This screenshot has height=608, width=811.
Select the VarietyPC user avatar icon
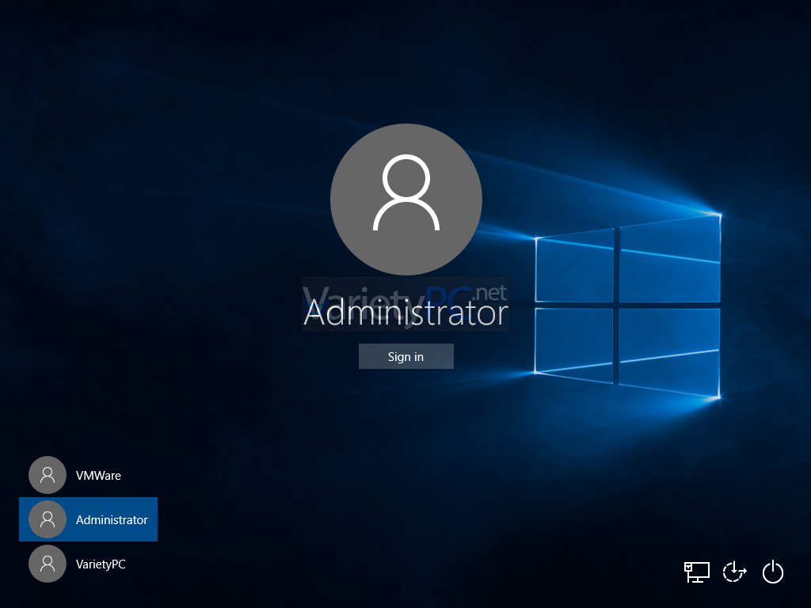coord(48,564)
